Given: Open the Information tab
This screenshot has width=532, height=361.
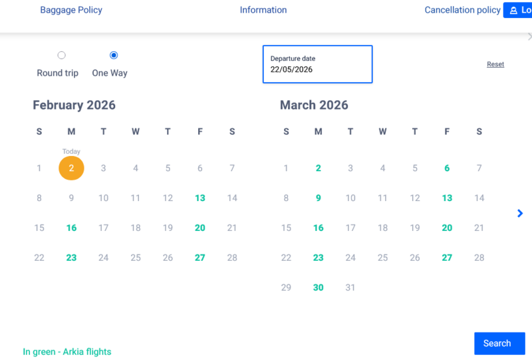Looking at the screenshot, I should (263, 10).
